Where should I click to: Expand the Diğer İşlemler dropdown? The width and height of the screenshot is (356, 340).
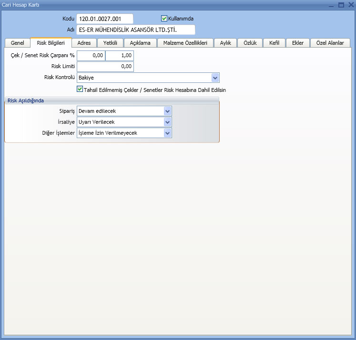(167, 133)
